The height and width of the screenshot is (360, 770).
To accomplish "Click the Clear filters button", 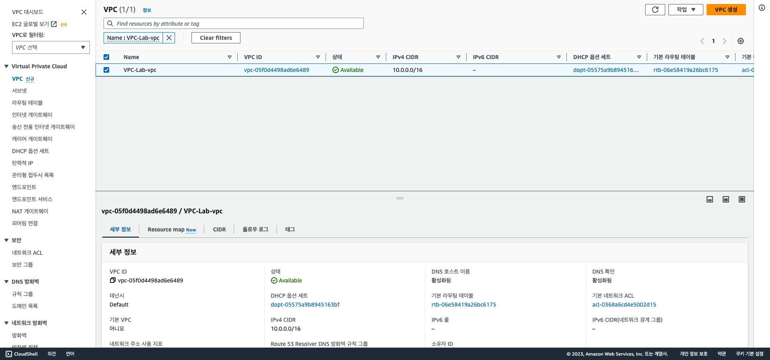I will [x=216, y=38].
